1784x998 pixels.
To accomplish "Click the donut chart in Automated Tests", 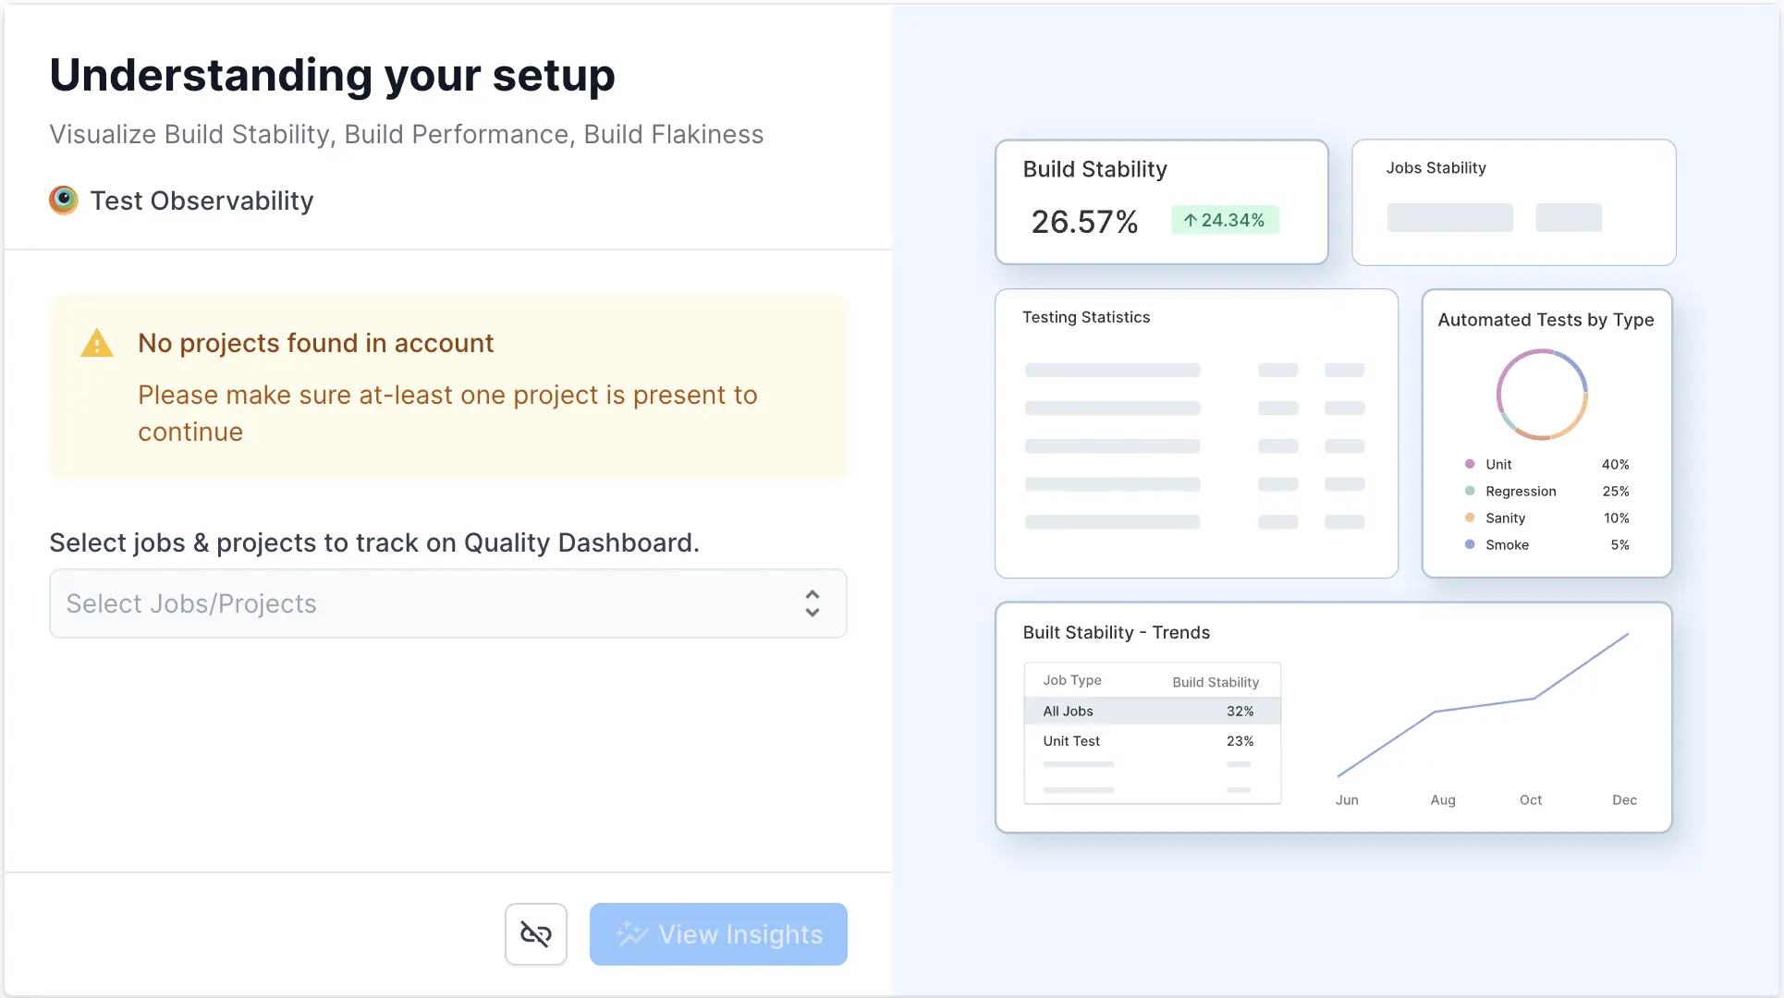I will (x=1542, y=395).
